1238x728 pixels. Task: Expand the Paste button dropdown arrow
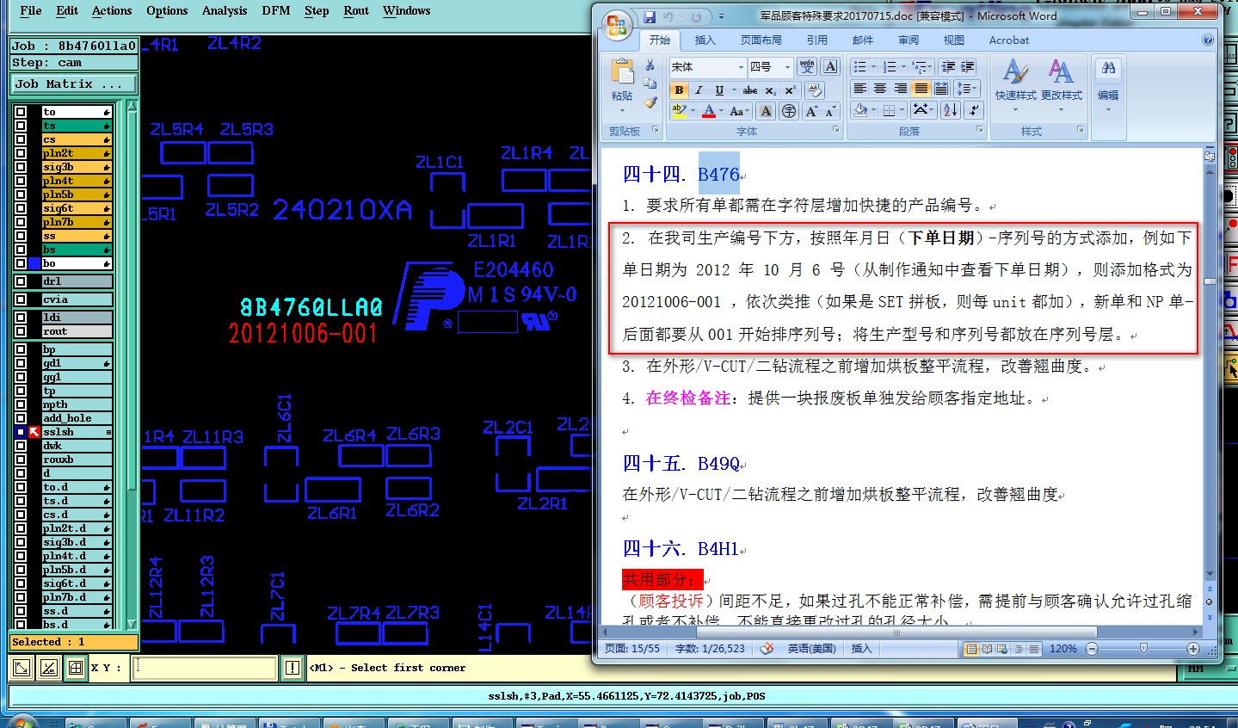click(622, 109)
